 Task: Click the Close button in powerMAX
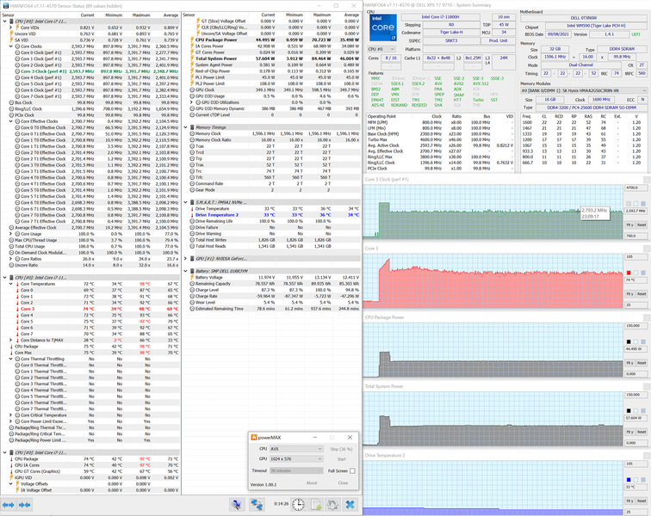click(343, 482)
